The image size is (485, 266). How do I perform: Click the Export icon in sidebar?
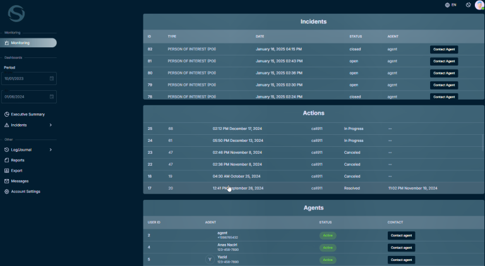[6, 170]
